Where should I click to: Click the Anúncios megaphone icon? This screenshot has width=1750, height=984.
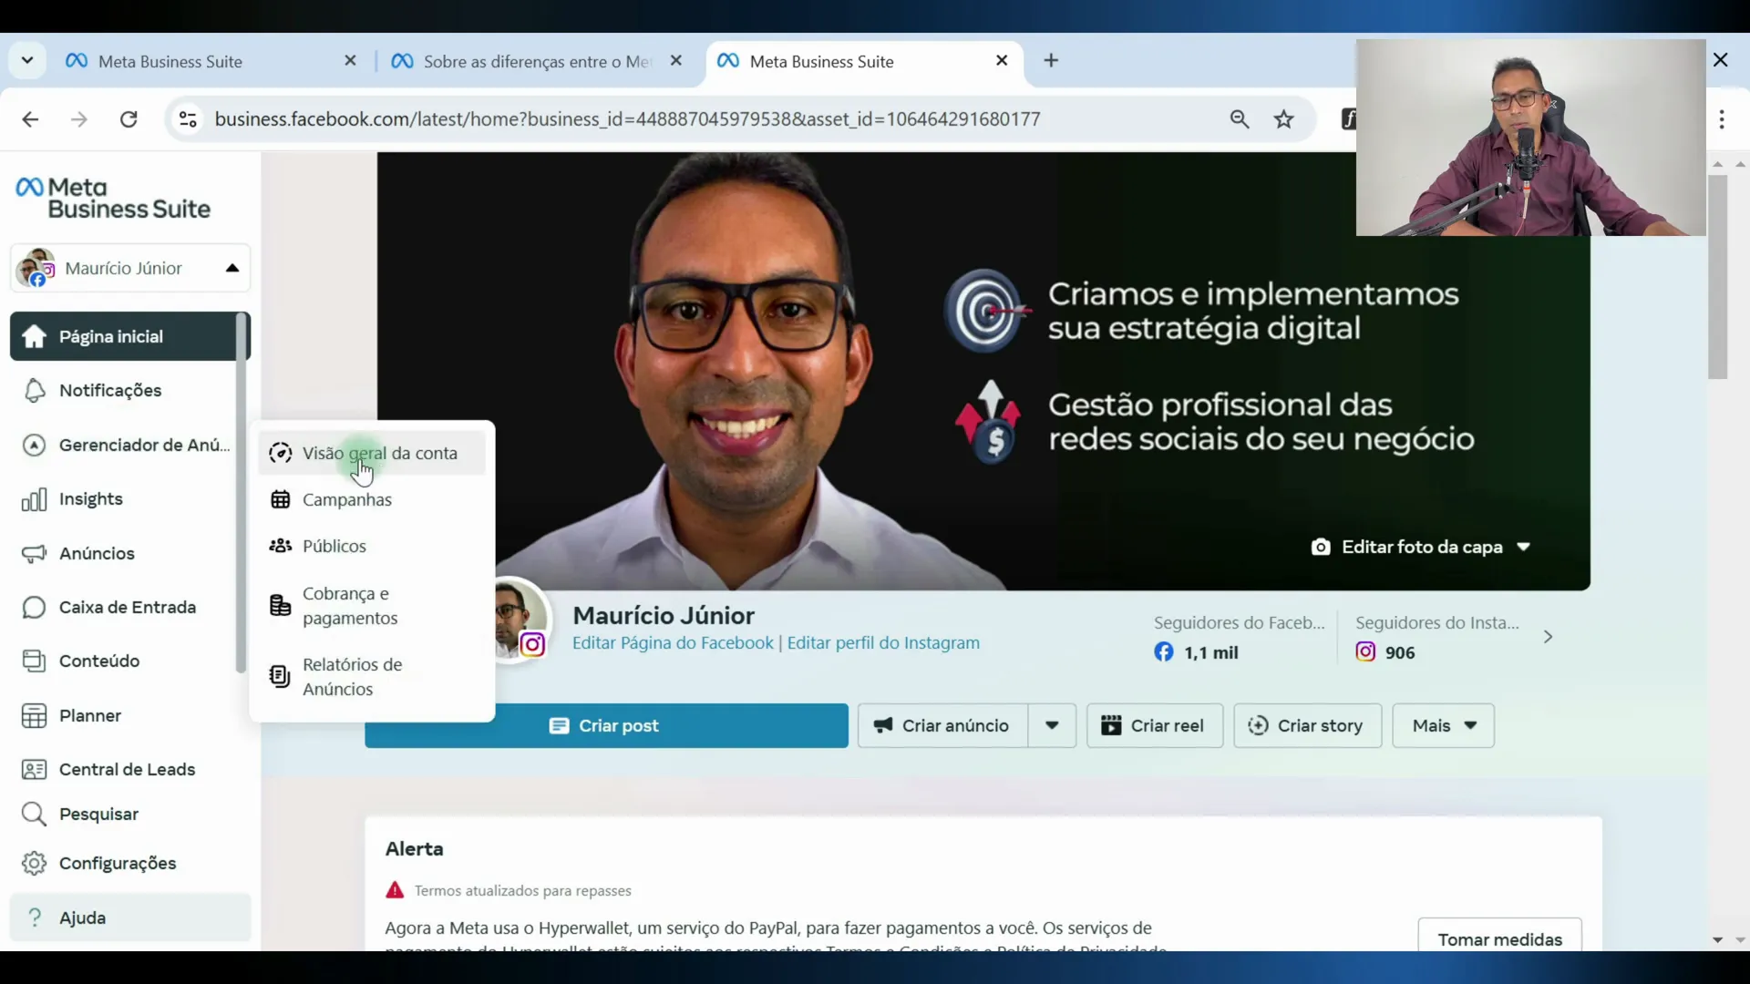click(x=34, y=554)
